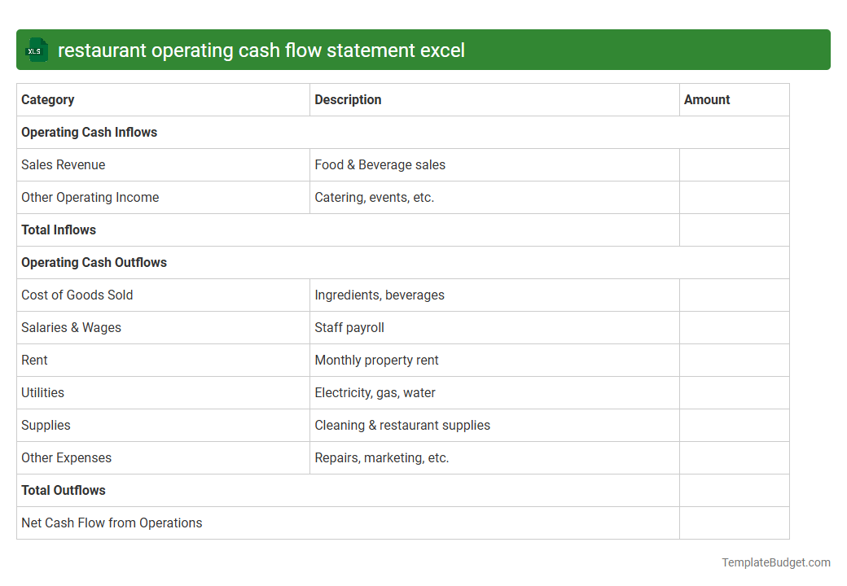The image size is (847, 586).
Task: Click the Food & Beverage sales description
Action: pos(380,164)
